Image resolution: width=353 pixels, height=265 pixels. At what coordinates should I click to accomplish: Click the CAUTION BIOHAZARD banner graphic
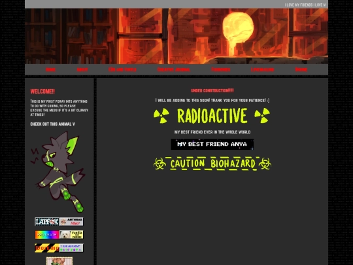click(212, 164)
